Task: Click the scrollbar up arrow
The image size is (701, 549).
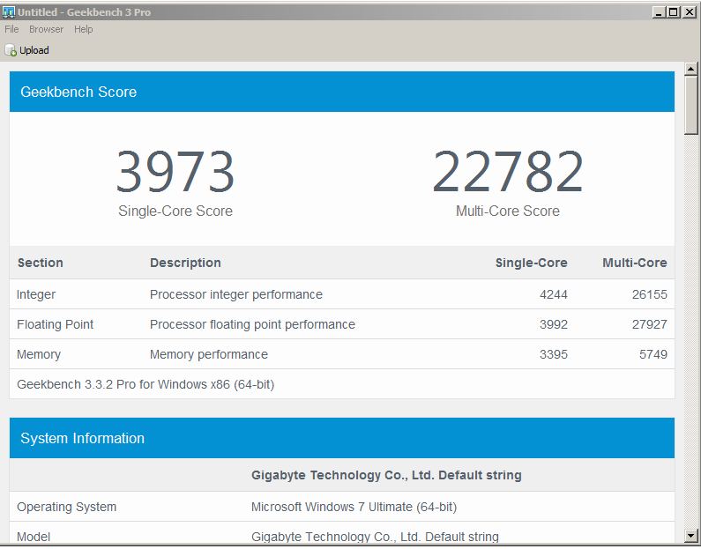Action: (690, 70)
